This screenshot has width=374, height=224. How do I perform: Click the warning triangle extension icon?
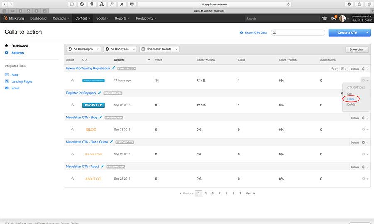point(102,4)
